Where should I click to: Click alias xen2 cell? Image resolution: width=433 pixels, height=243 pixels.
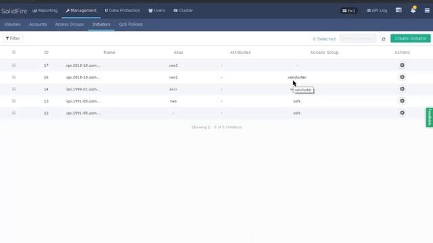[x=173, y=65]
